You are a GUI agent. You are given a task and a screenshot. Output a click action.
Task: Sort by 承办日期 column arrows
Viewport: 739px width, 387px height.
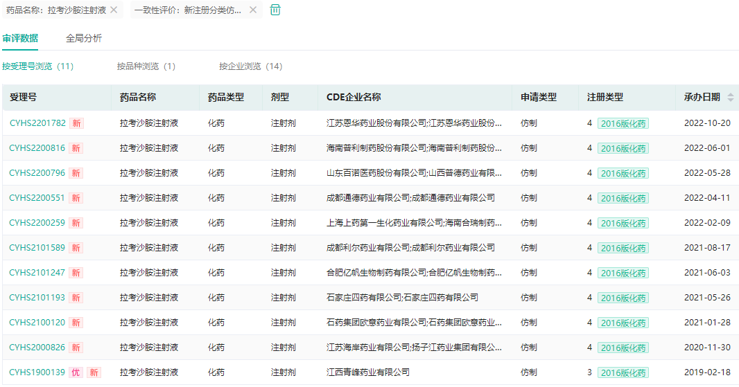coord(730,98)
